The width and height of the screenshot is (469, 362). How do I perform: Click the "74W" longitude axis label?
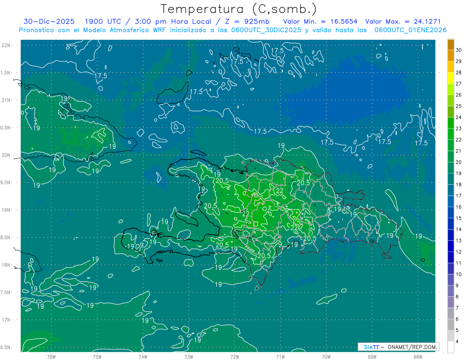[x=143, y=357]
